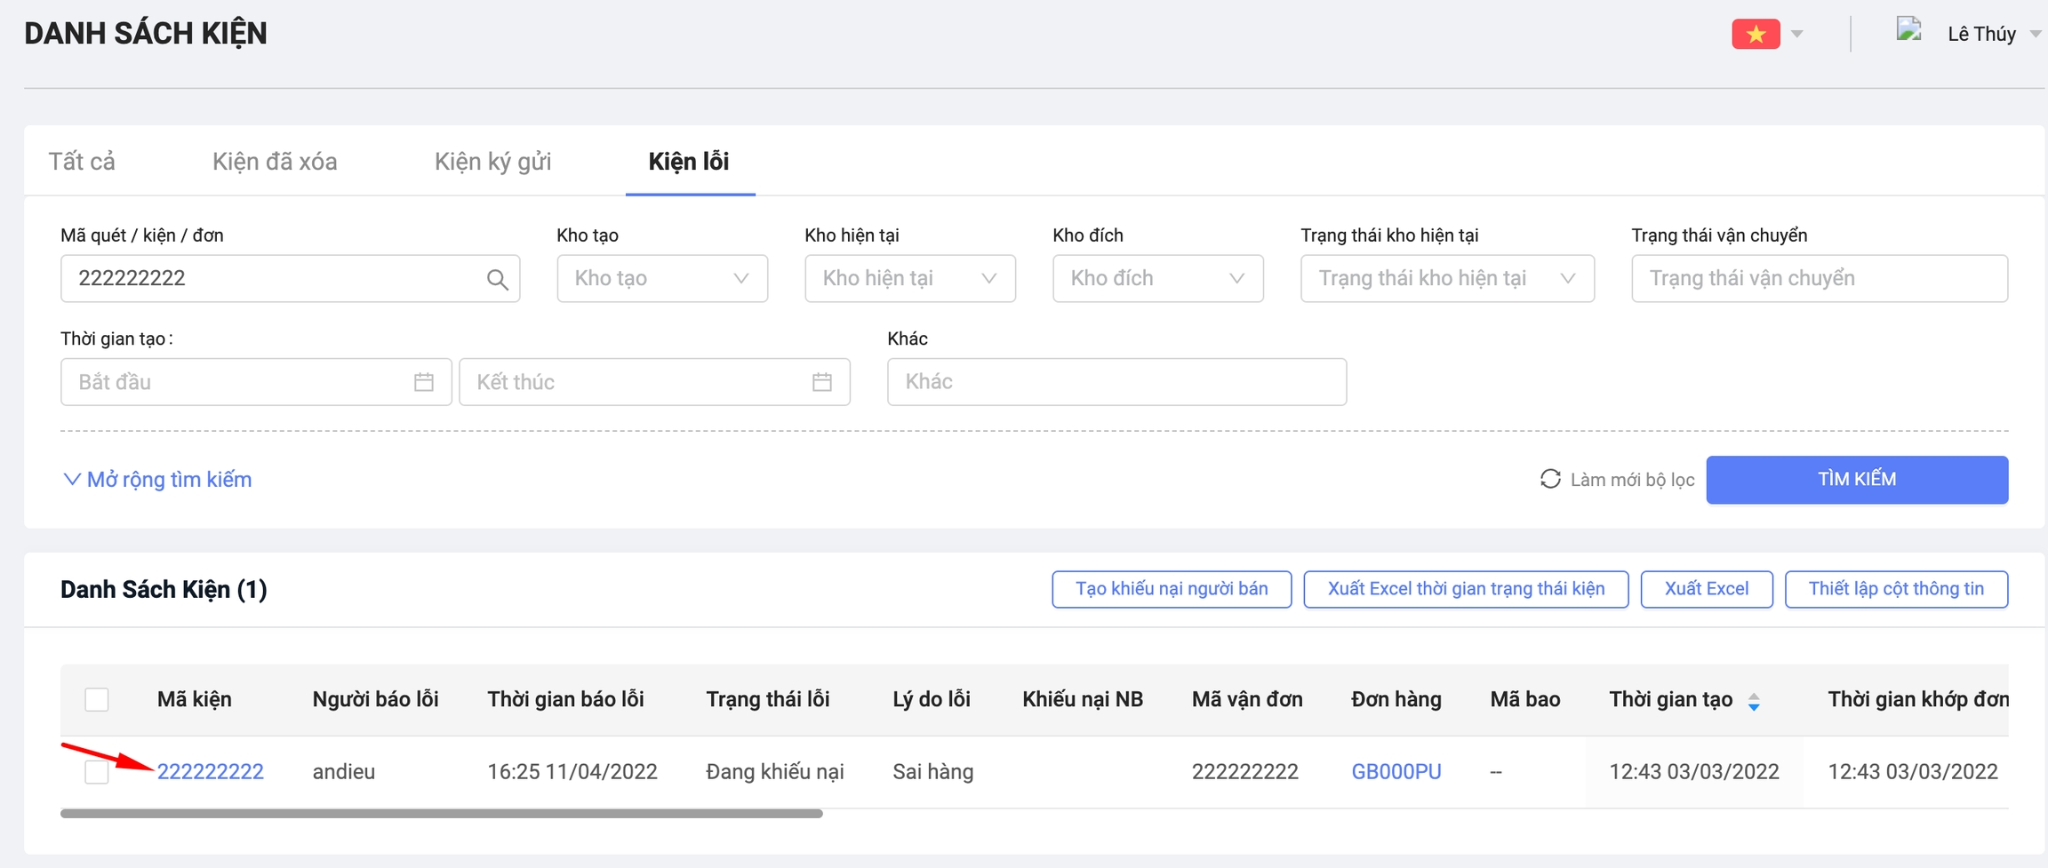Click calendar icon in Bắt đầu date field
Screen dimensions: 2048x868
point(424,382)
